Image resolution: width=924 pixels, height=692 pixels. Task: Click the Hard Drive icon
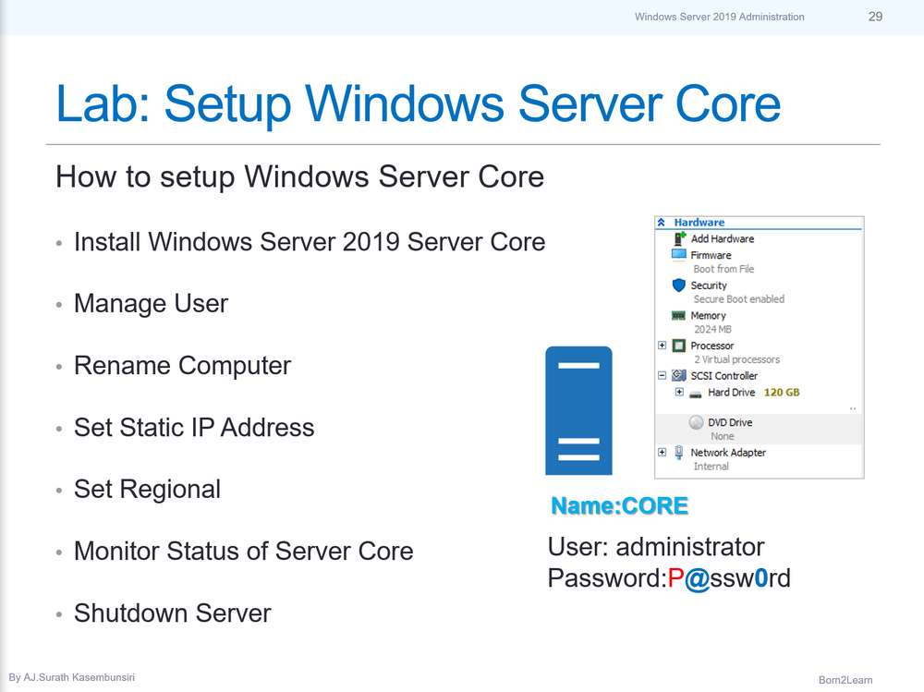click(x=697, y=393)
